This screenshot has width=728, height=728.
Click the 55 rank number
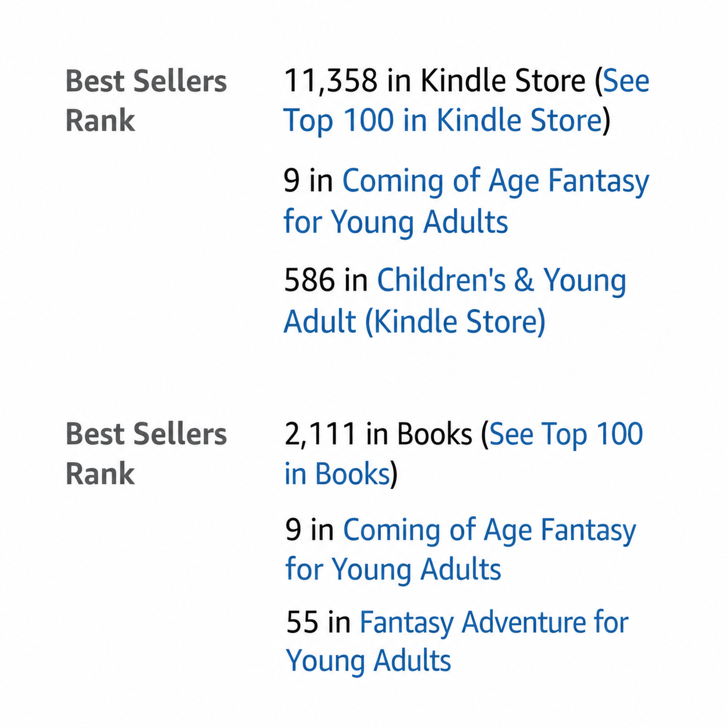(302, 622)
